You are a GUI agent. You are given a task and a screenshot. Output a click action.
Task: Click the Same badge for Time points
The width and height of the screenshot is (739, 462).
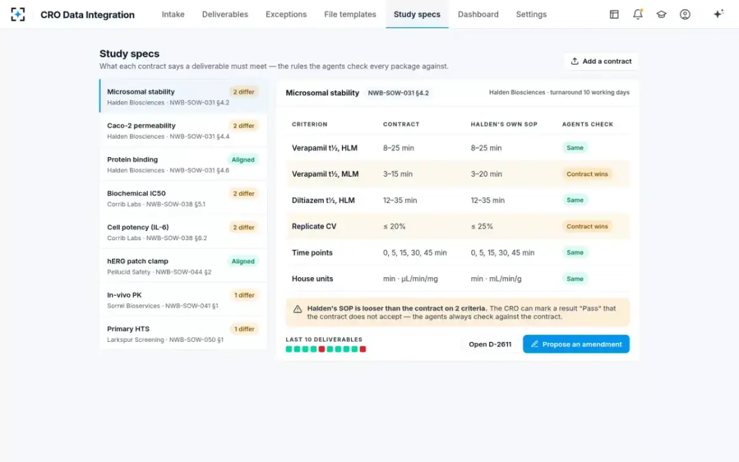575,253
